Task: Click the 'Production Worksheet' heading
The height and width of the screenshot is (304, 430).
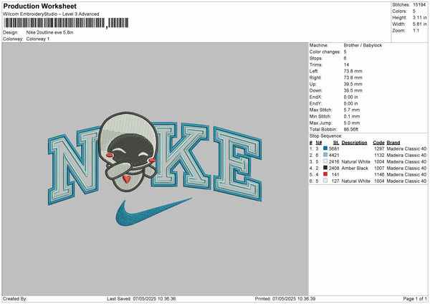Action: (39, 6)
